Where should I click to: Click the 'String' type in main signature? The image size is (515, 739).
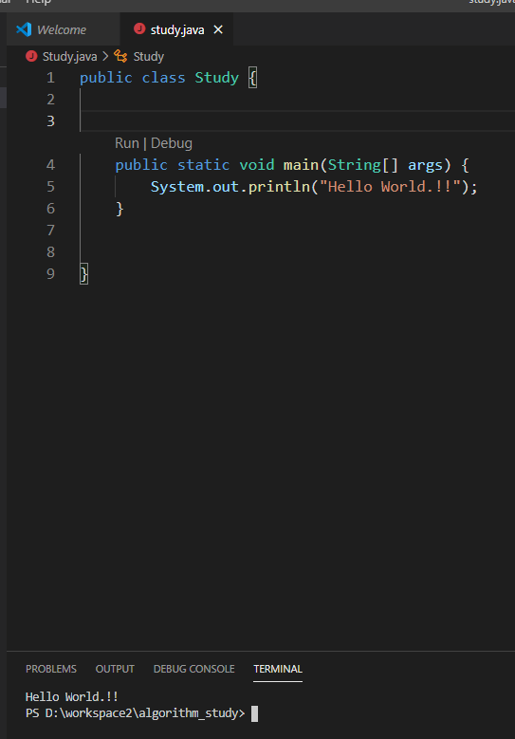pos(355,165)
